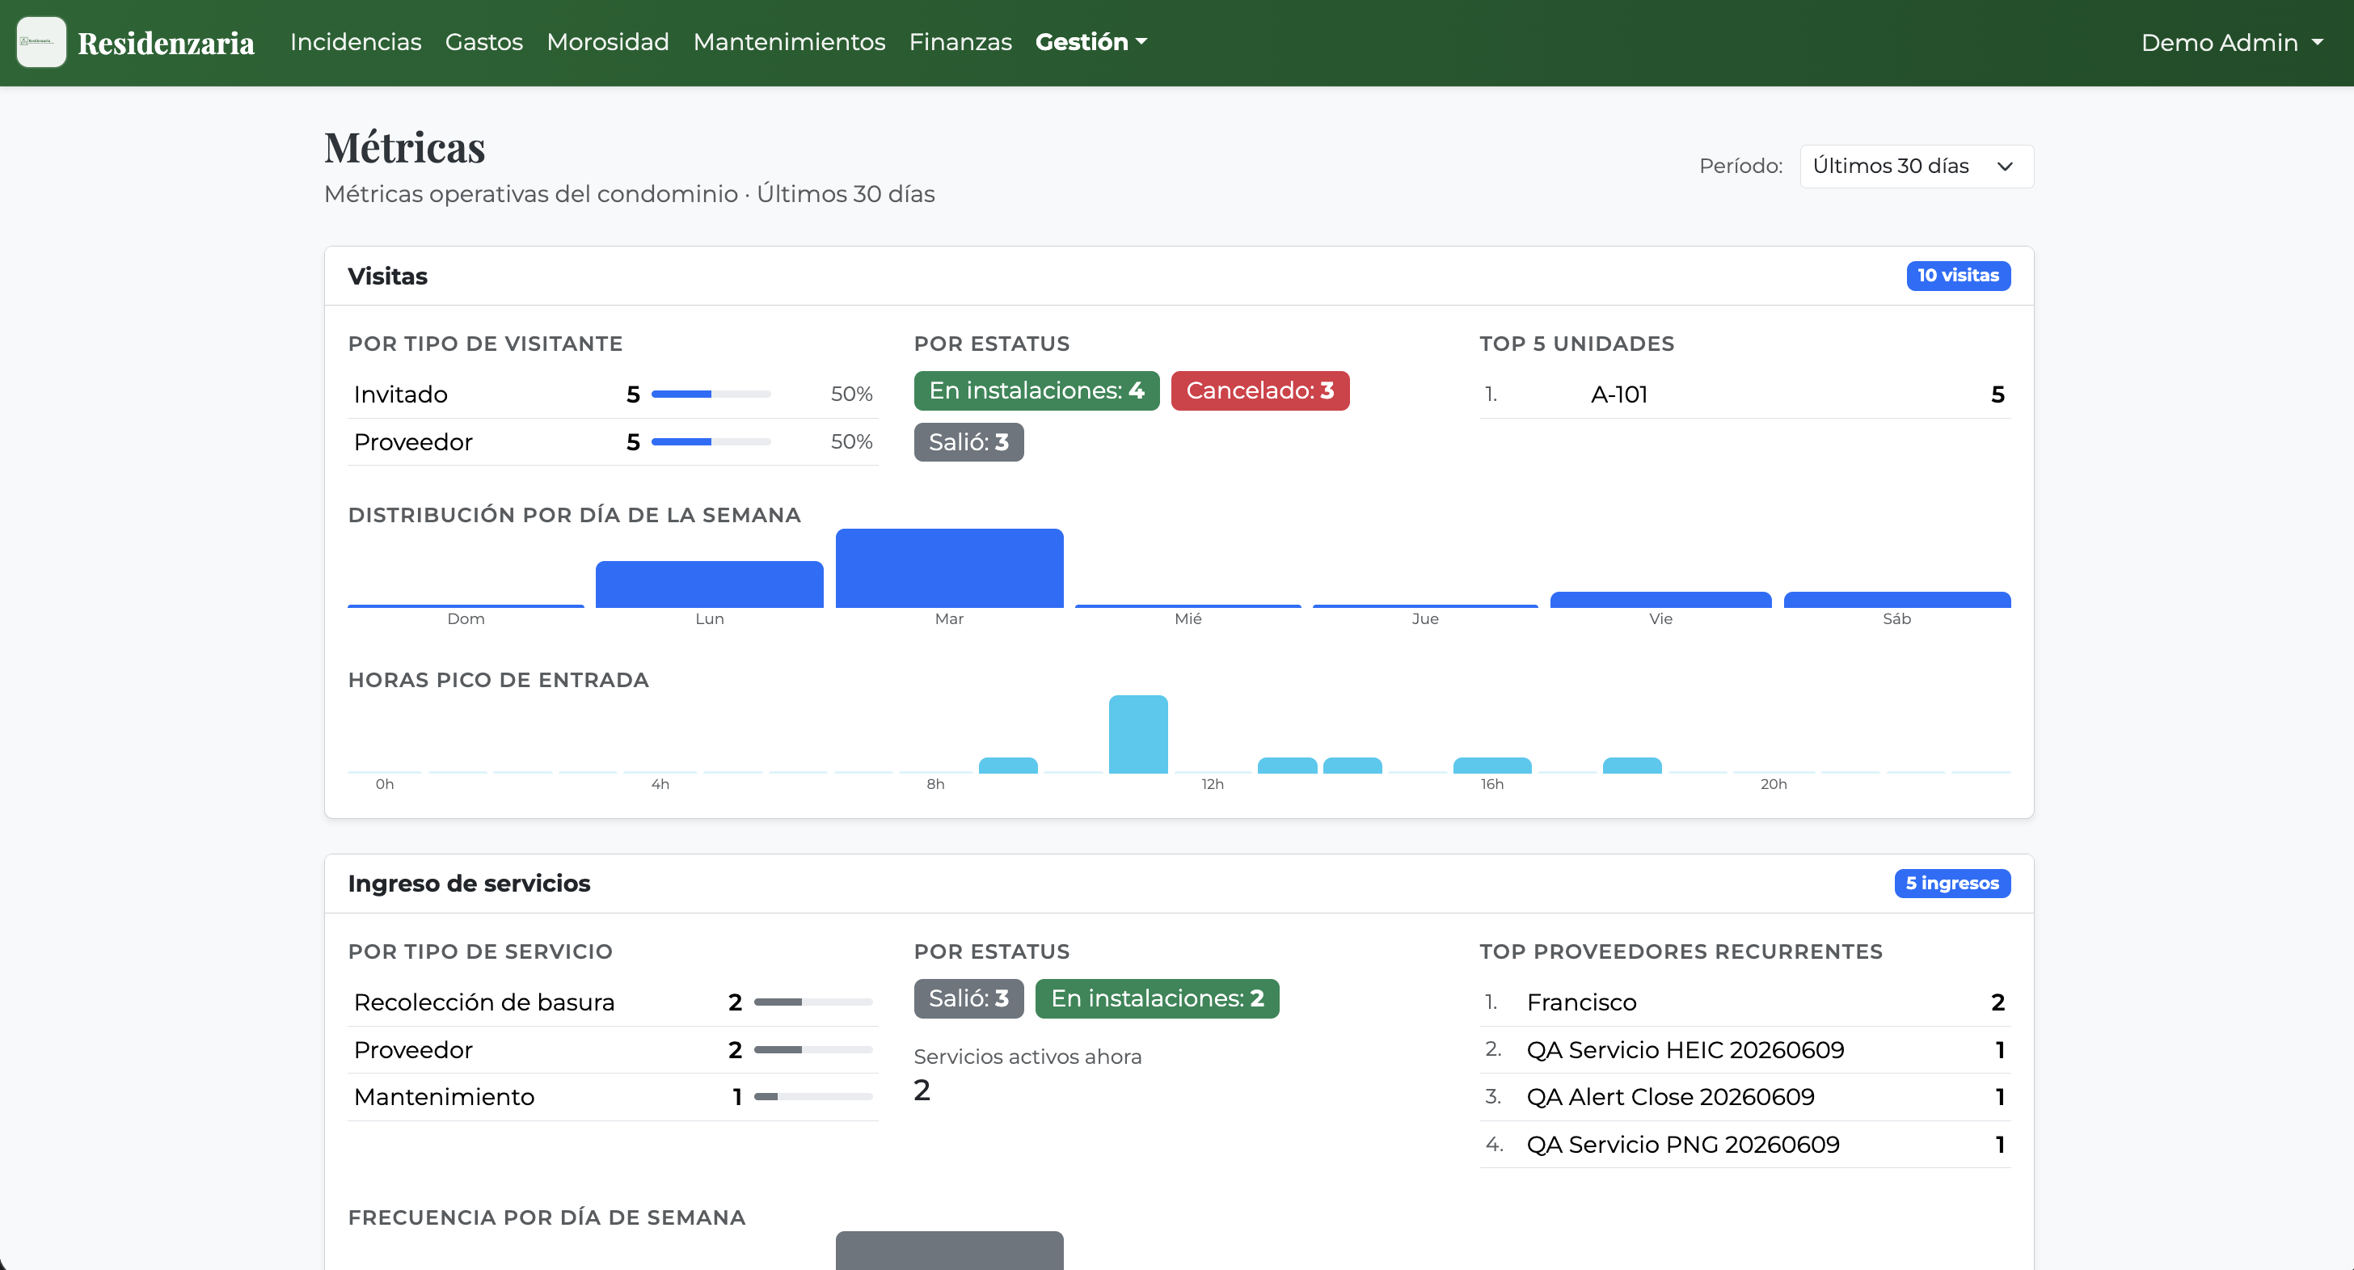Open the Demo Admin user menu
The height and width of the screenshot is (1270, 2354).
[2232, 43]
